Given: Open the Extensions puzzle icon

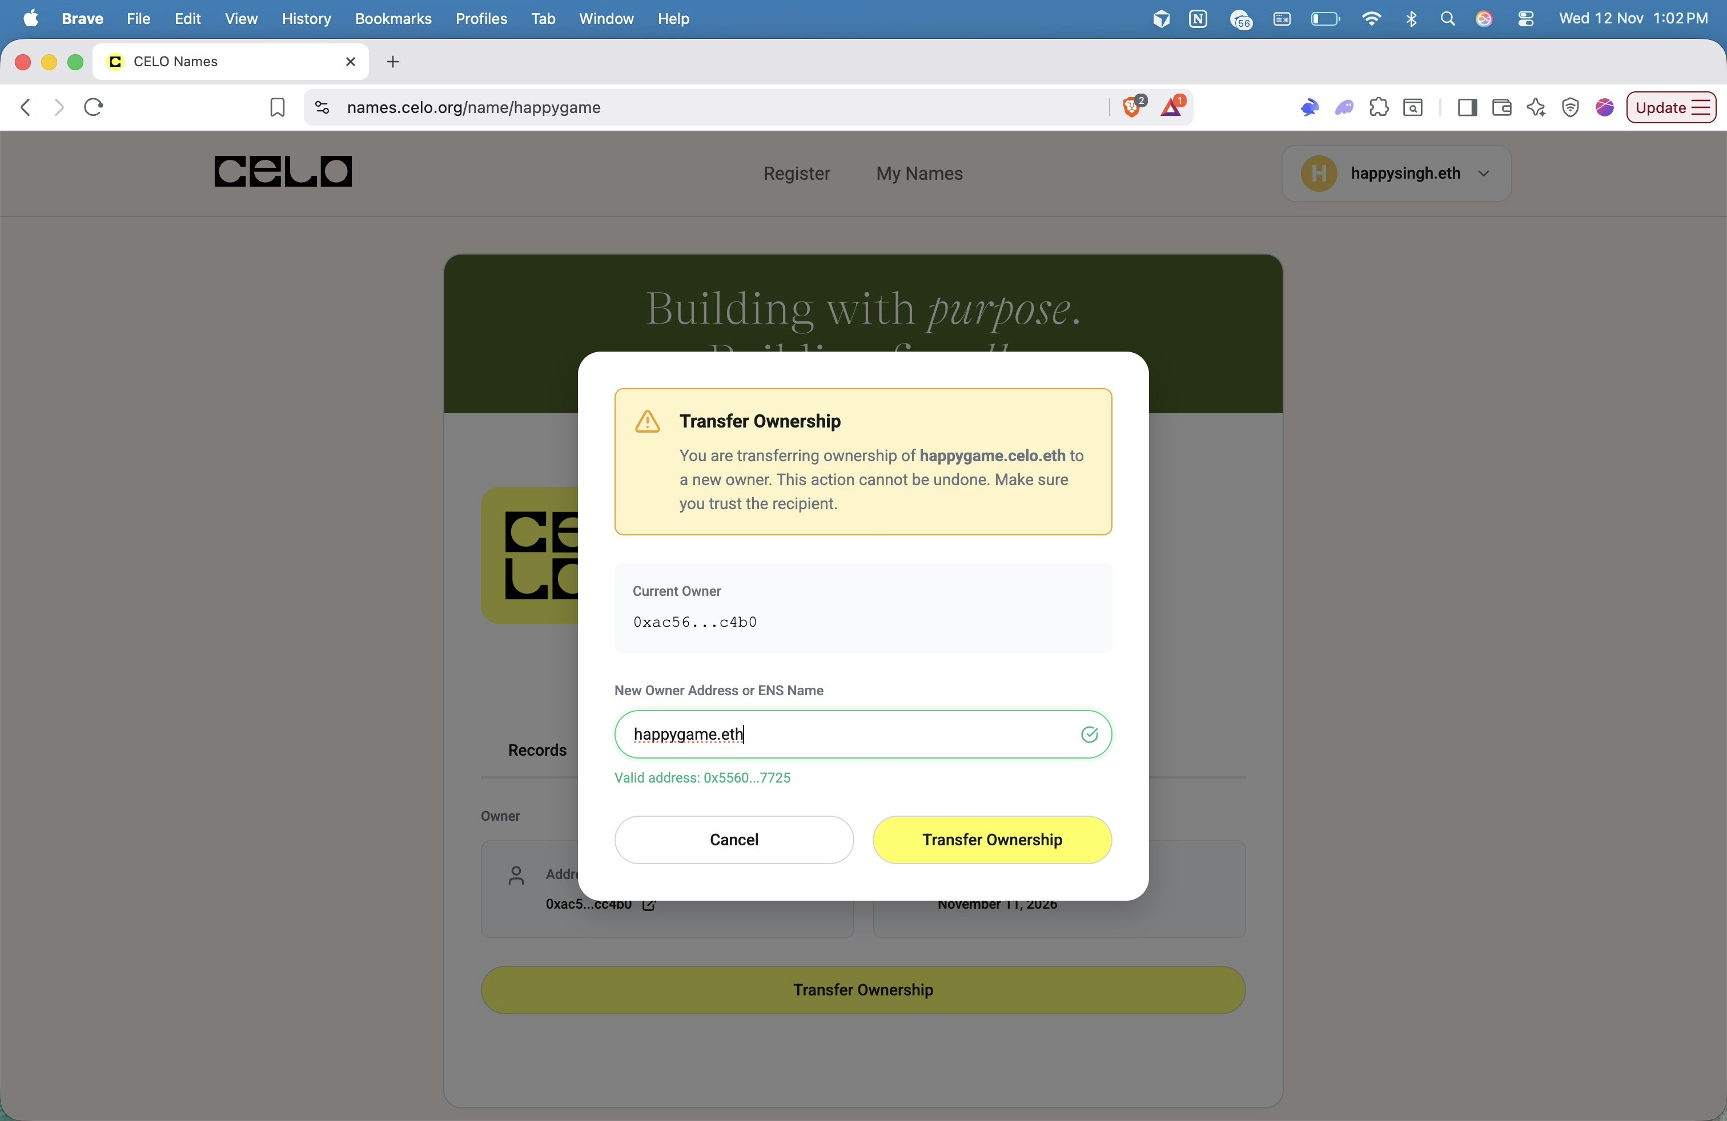Looking at the screenshot, I should coord(1378,107).
